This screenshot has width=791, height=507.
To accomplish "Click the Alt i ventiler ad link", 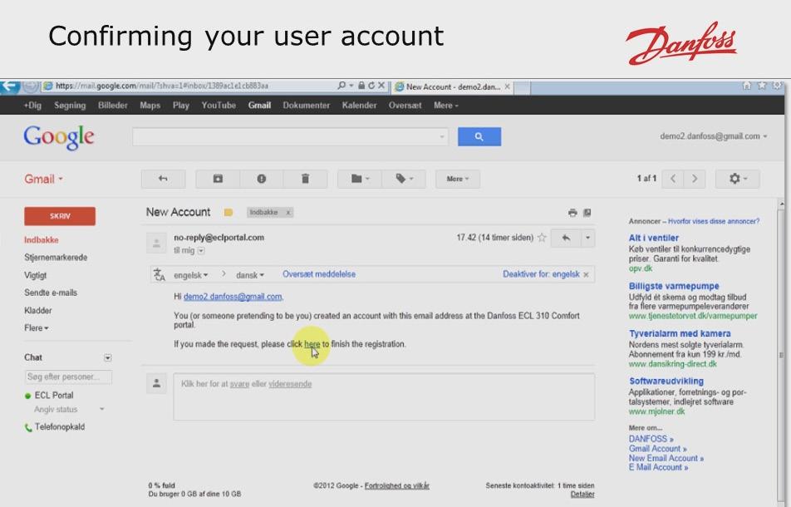I will pos(653,238).
